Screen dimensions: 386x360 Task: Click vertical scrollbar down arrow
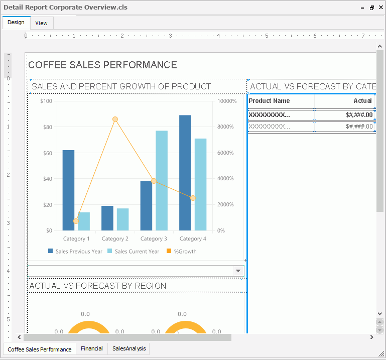click(x=379, y=314)
